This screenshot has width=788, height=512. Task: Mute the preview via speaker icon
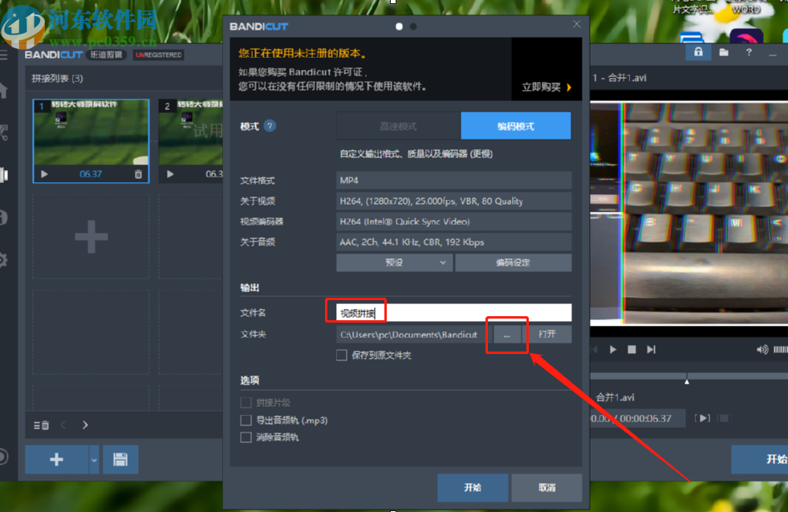pos(762,349)
